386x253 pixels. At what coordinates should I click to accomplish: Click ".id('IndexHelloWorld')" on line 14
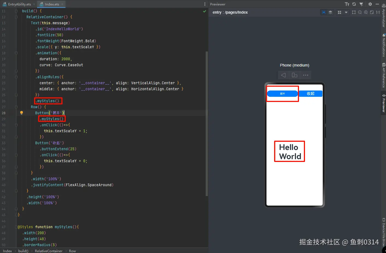tap(59, 29)
